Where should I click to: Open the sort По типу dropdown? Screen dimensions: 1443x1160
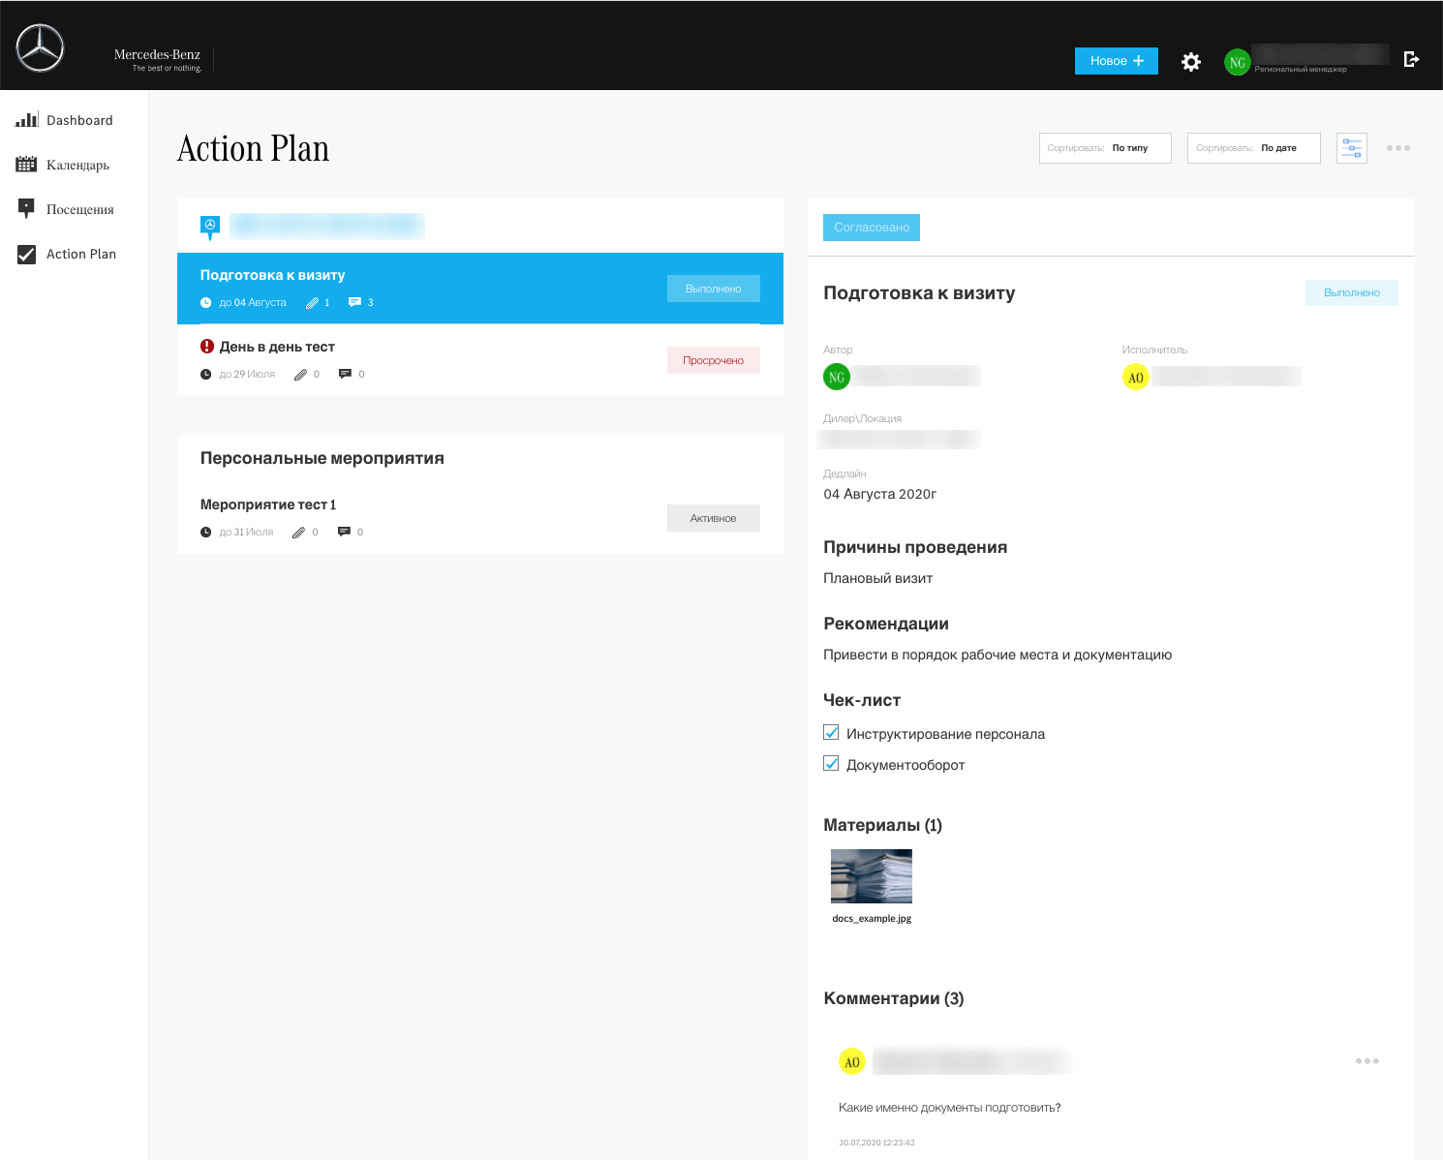(1105, 148)
